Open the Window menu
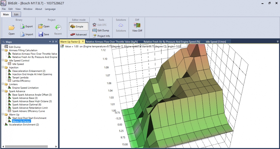Viewport: 280px width, 149px height. (x=28, y=9)
